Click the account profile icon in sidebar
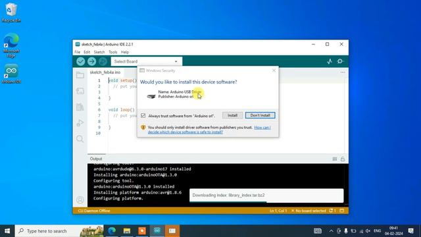The width and height of the screenshot is (421, 237). point(80,200)
